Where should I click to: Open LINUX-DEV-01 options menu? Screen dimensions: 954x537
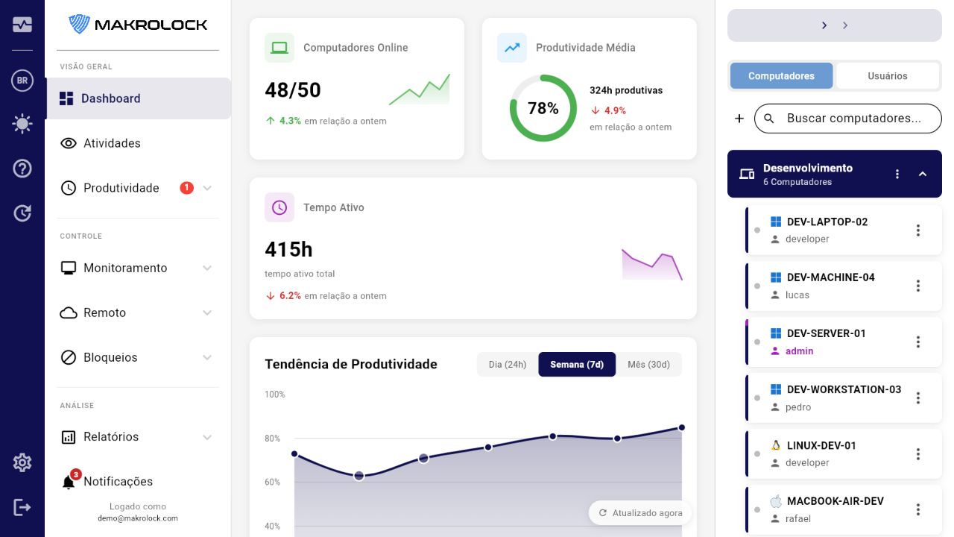pos(918,454)
